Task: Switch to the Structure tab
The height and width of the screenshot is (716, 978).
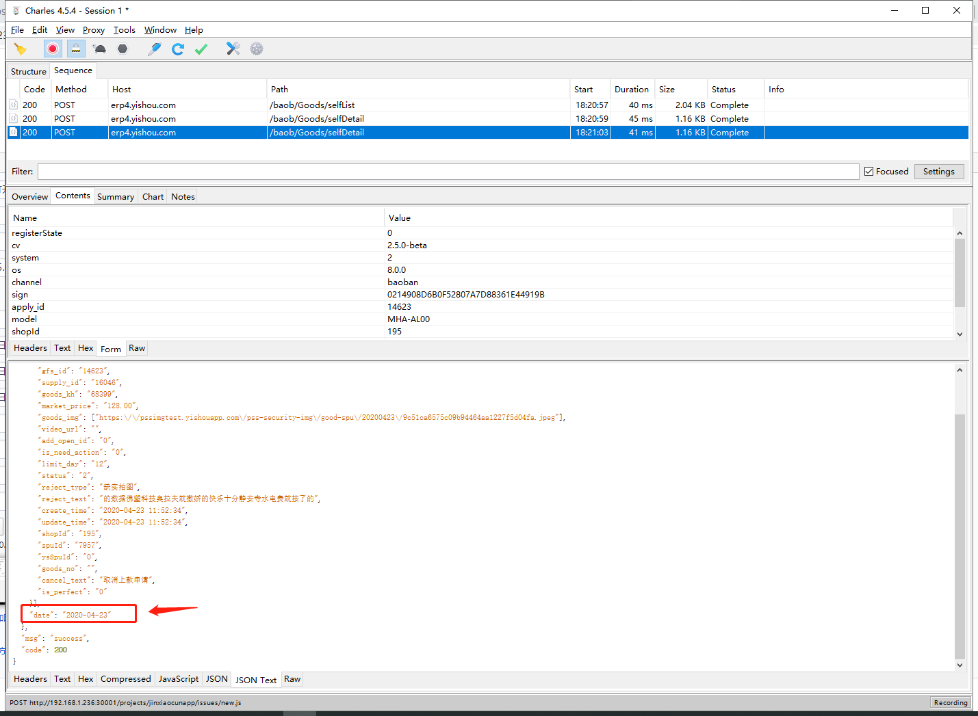Action: (29, 71)
